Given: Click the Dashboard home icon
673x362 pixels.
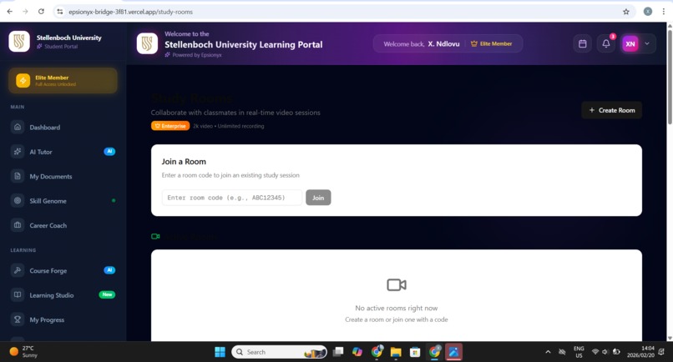Looking at the screenshot, I should [18, 127].
